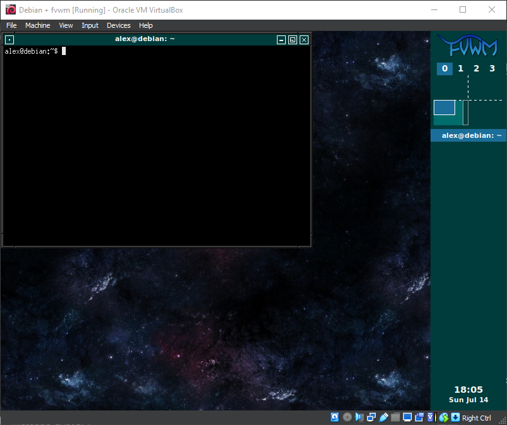The image size is (507, 425).
Task: Switch to FVWM desktop 2
Action: (x=477, y=68)
